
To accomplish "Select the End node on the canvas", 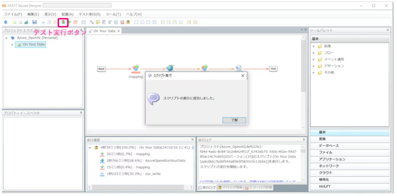I will pos(273,69).
